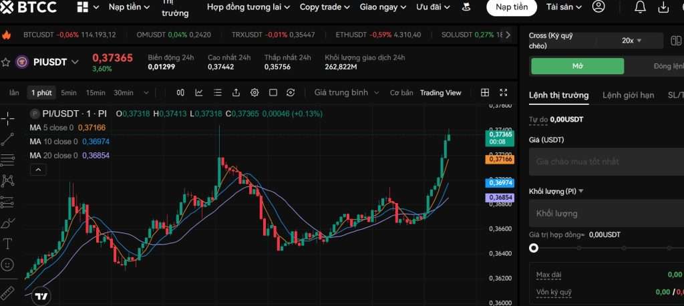The height and width of the screenshot is (306, 684).
Task: Open the chart layout grid icon
Action: click(485, 93)
